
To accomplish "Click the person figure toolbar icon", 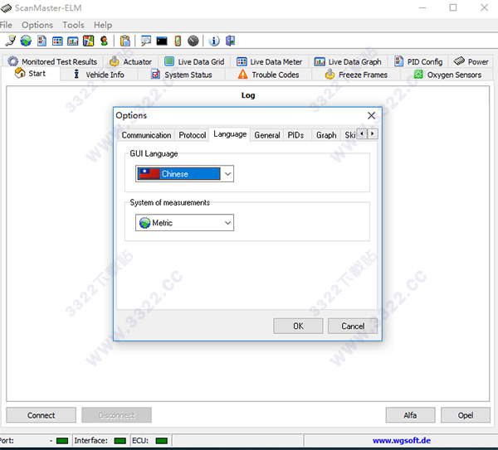I will [x=105, y=41].
